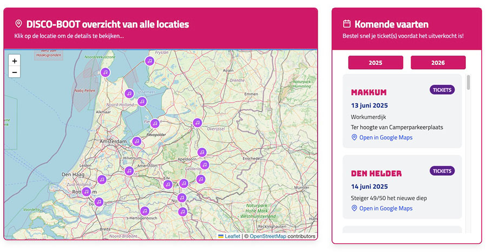Select the marker beside the Overijssel label

(x=198, y=123)
